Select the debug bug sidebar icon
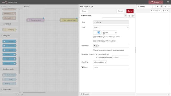Viewport: 171px width, 96px height. pos(161,6)
